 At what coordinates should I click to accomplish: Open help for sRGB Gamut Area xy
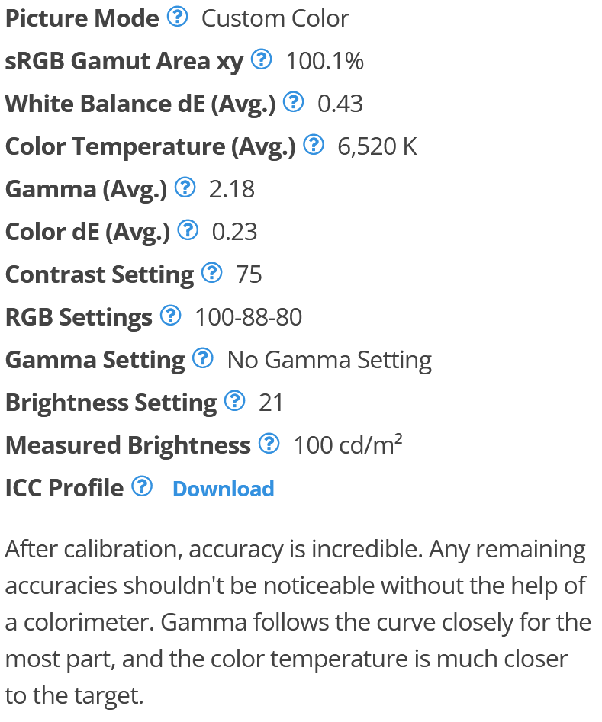262,59
